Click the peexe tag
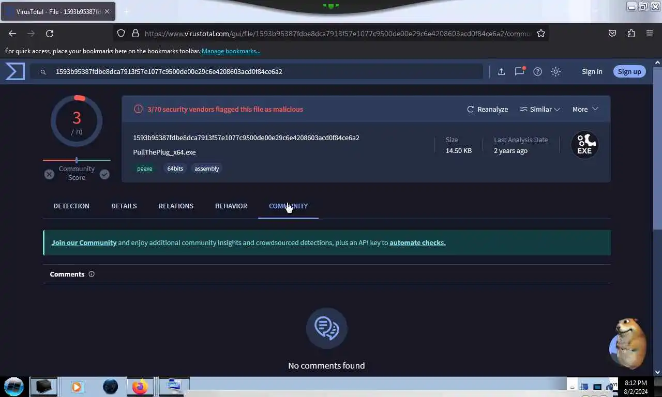 [145, 169]
